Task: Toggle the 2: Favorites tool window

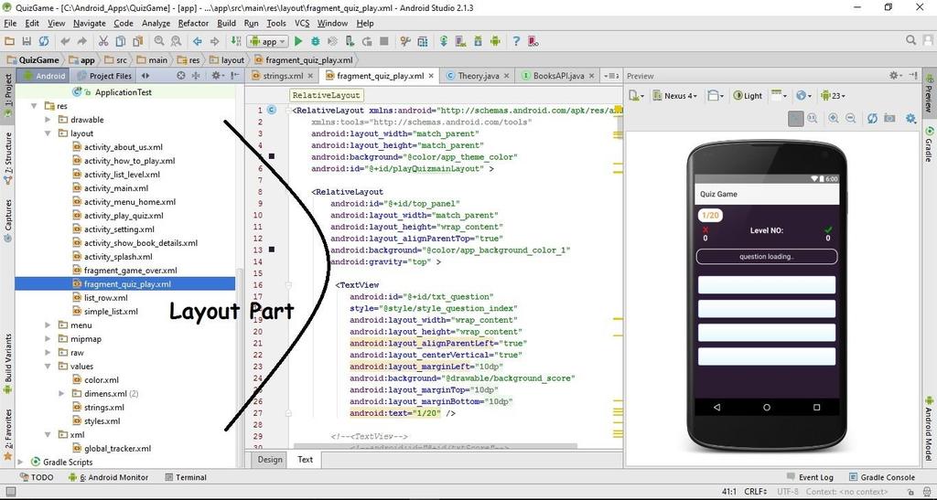Action: pos(7,433)
